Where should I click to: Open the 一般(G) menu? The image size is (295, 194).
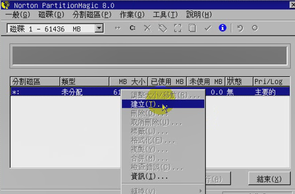[x=18, y=15]
